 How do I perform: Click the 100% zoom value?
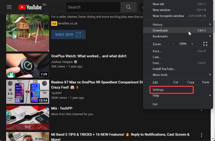pos(183,44)
